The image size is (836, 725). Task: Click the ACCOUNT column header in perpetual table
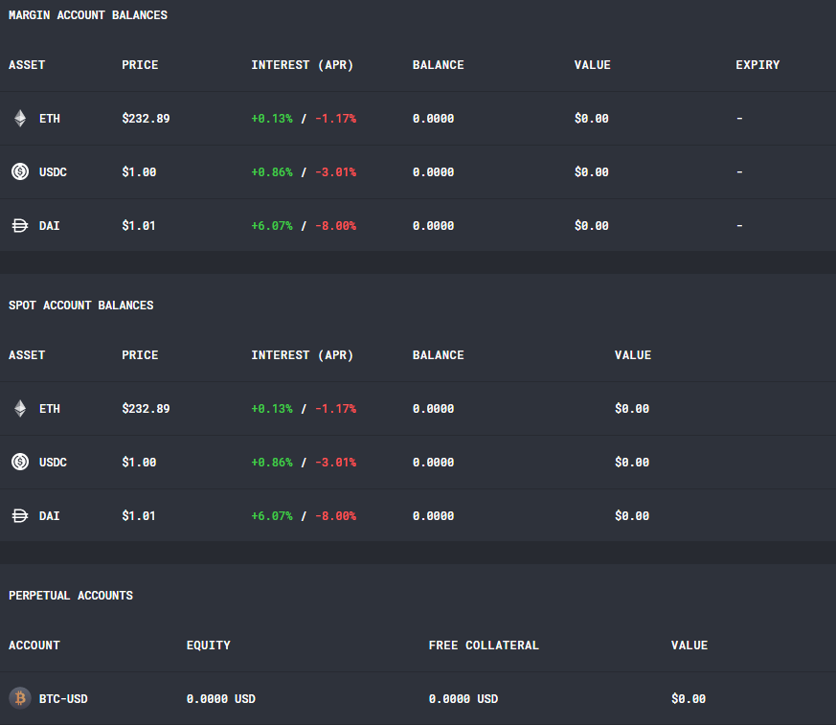[x=34, y=645]
